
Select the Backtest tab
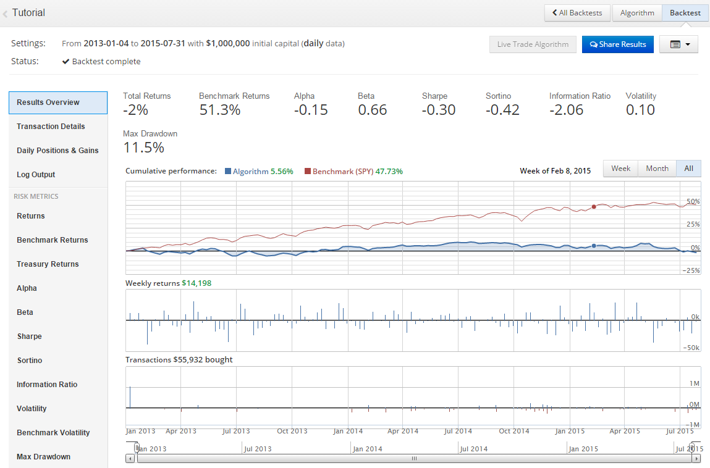(x=685, y=13)
